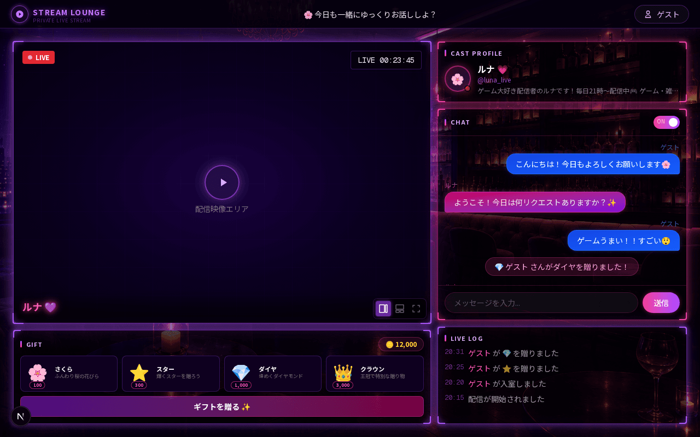This screenshot has height=437, width=700.
Task: Click the ルナ name overlay on video
Action: 39,307
